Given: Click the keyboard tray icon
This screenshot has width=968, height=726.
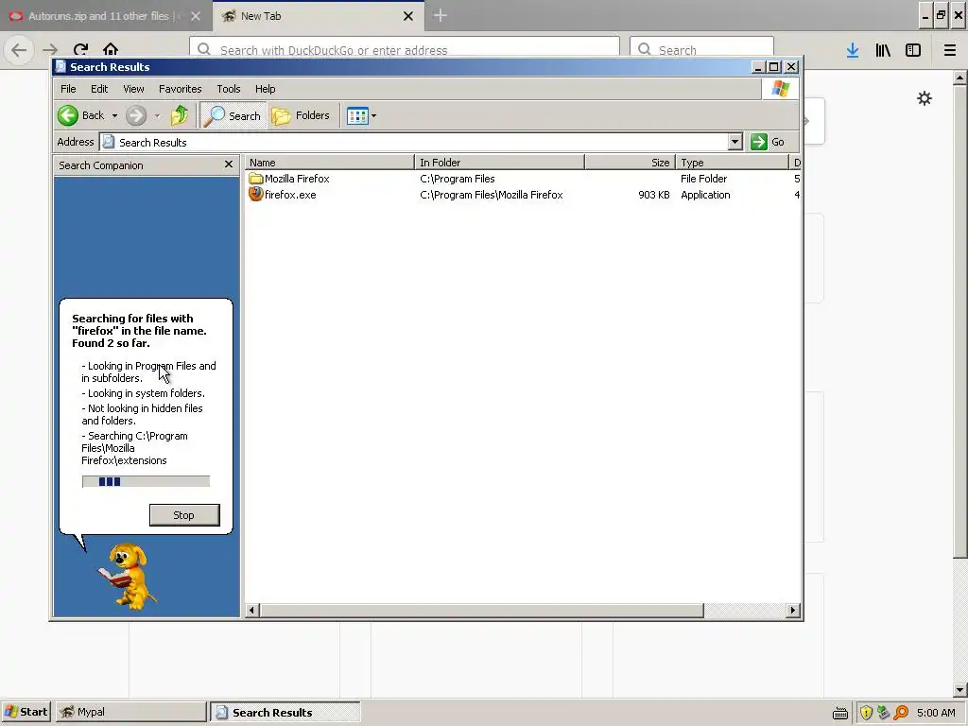Looking at the screenshot, I should pyautogui.click(x=840, y=714).
